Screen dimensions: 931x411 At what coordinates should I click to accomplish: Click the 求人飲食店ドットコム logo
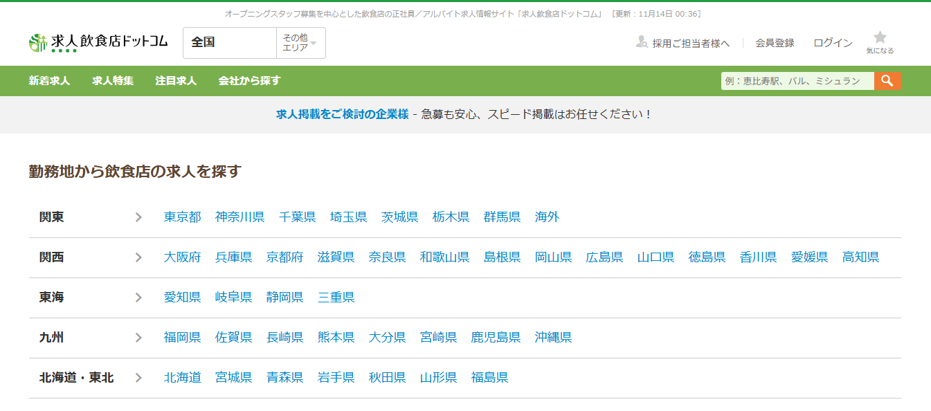(98, 42)
